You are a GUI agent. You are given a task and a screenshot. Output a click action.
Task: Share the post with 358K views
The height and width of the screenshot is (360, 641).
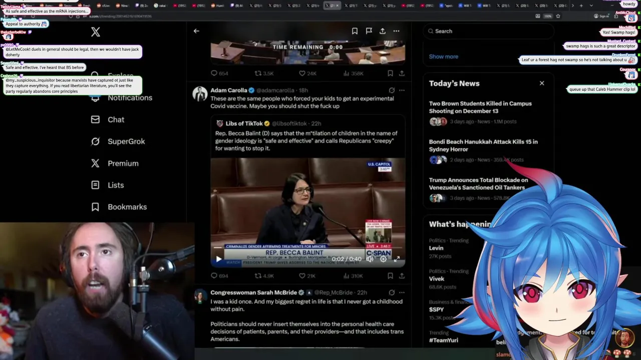click(402, 73)
